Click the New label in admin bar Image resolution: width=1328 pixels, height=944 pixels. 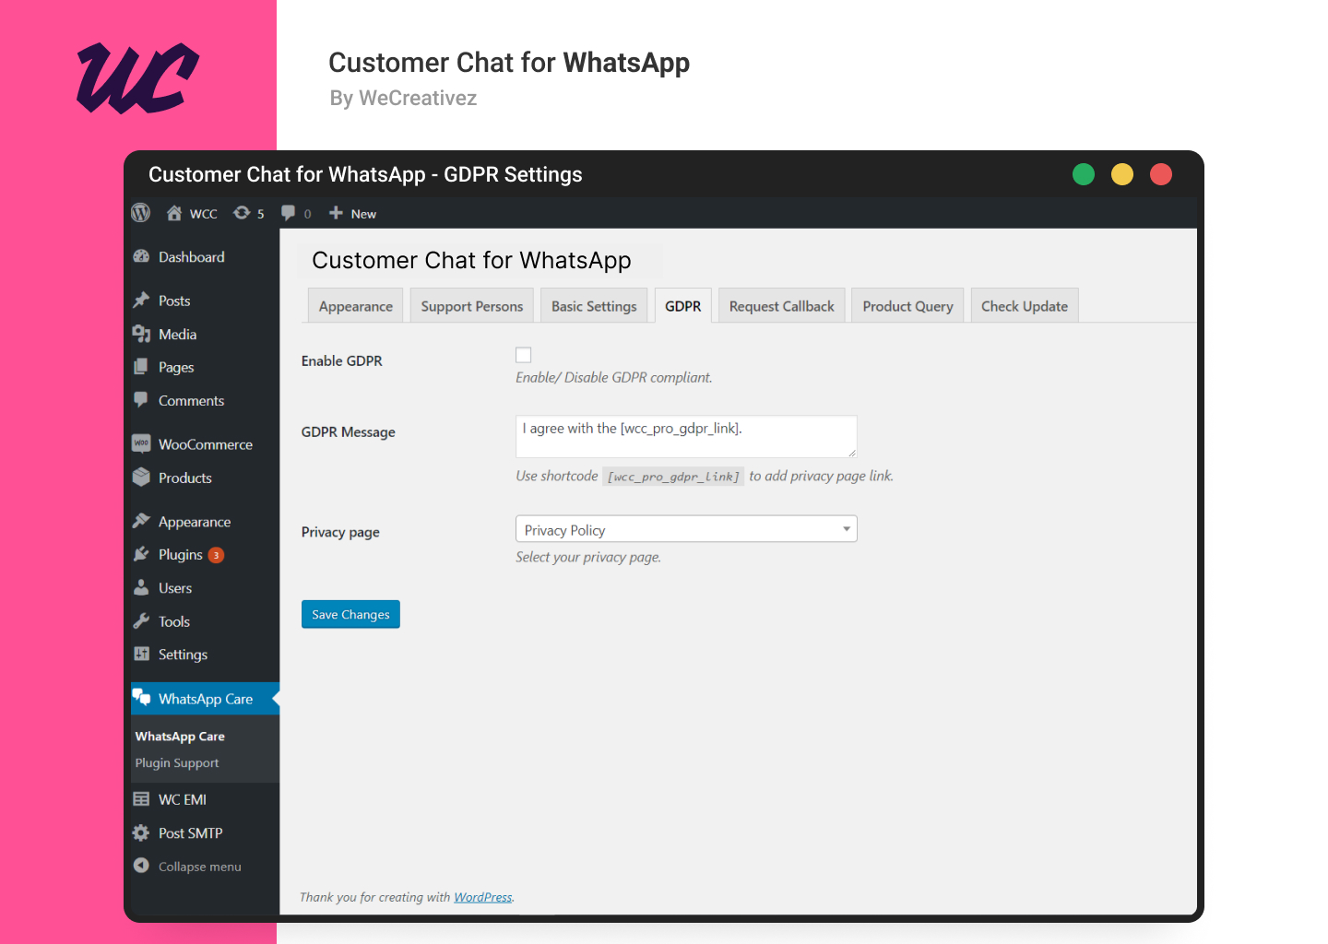tap(363, 214)
